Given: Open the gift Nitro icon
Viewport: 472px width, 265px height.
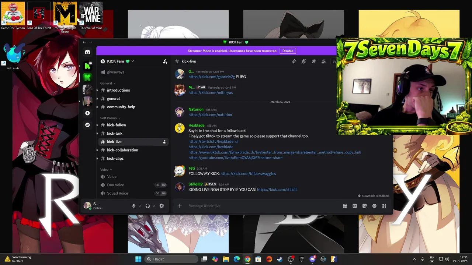Looking at the screenshot, I should pos(345,206).
